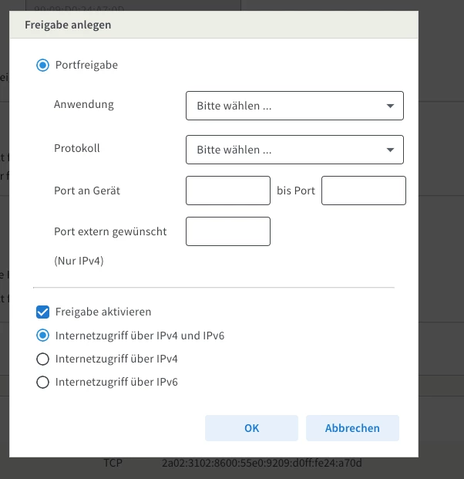The image size is (464, 479).
Task: Click the IPv6 address behind the dialog
Action: [261, 464]
